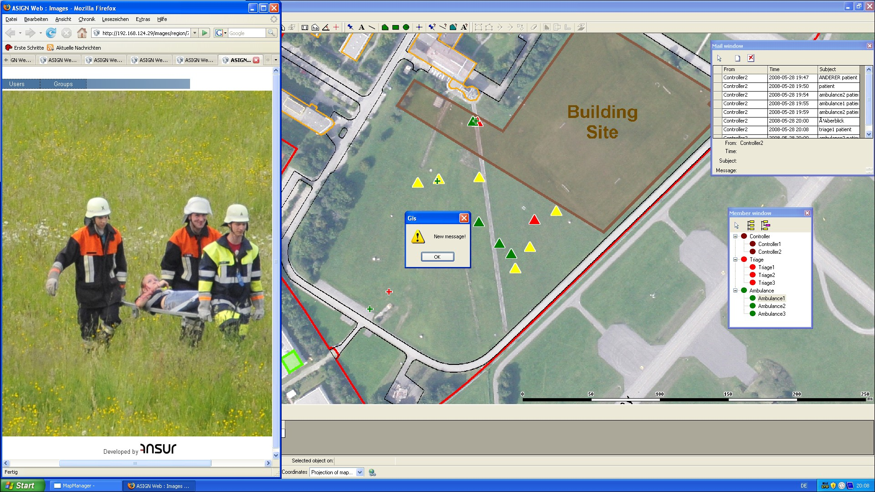Viewport: 875px width, 492px height.
Task: Select Ambulance2 in the member tree
Action: 772,306
